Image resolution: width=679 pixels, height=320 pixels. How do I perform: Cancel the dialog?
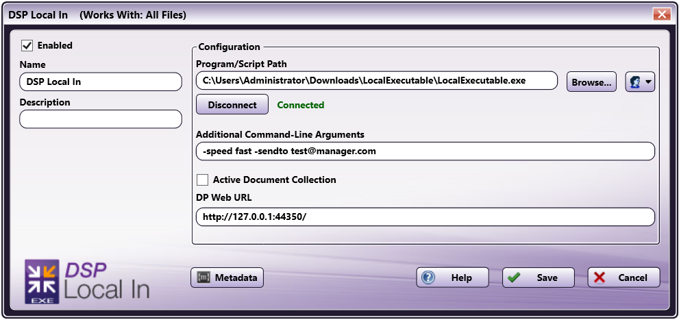[x=624, y=278]
